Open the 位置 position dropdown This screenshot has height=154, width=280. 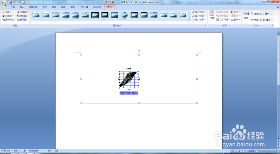[x=212, y=16]
